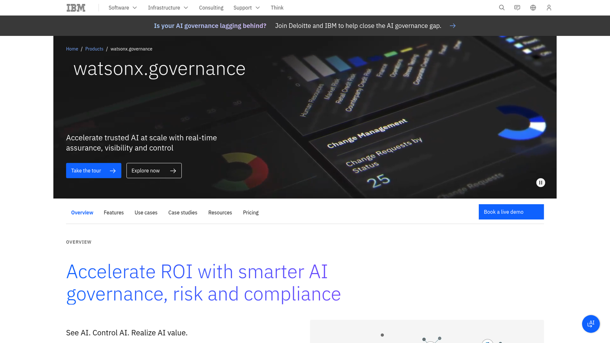Click the IBM logo
The image size is (610, 343).
click(76, 8)
